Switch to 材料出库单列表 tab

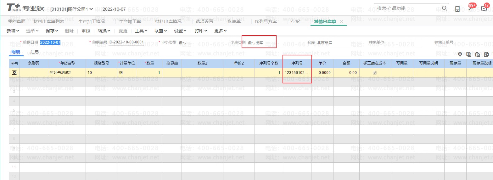(49, 21)
